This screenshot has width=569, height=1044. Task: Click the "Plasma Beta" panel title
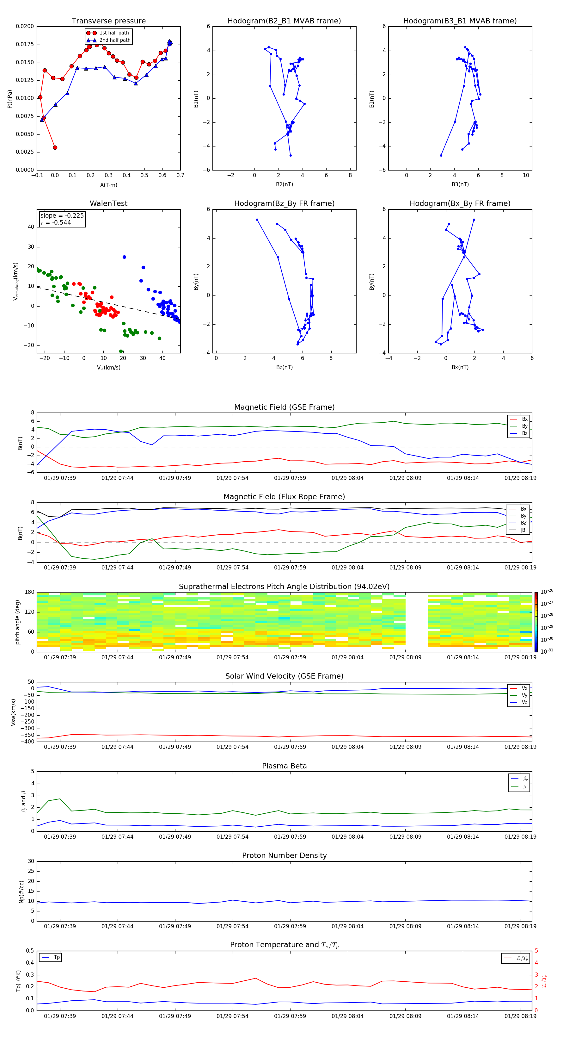click(x=284, y=766)
